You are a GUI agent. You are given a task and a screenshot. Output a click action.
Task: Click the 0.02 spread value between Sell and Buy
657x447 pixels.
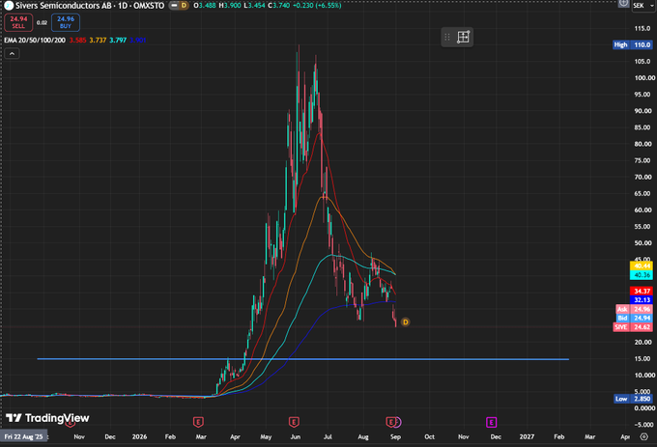coord(42,22)
